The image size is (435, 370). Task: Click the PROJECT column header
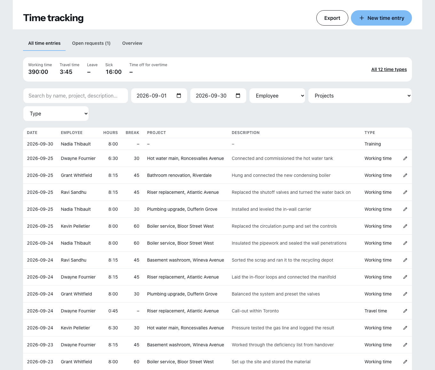(156, 133)
